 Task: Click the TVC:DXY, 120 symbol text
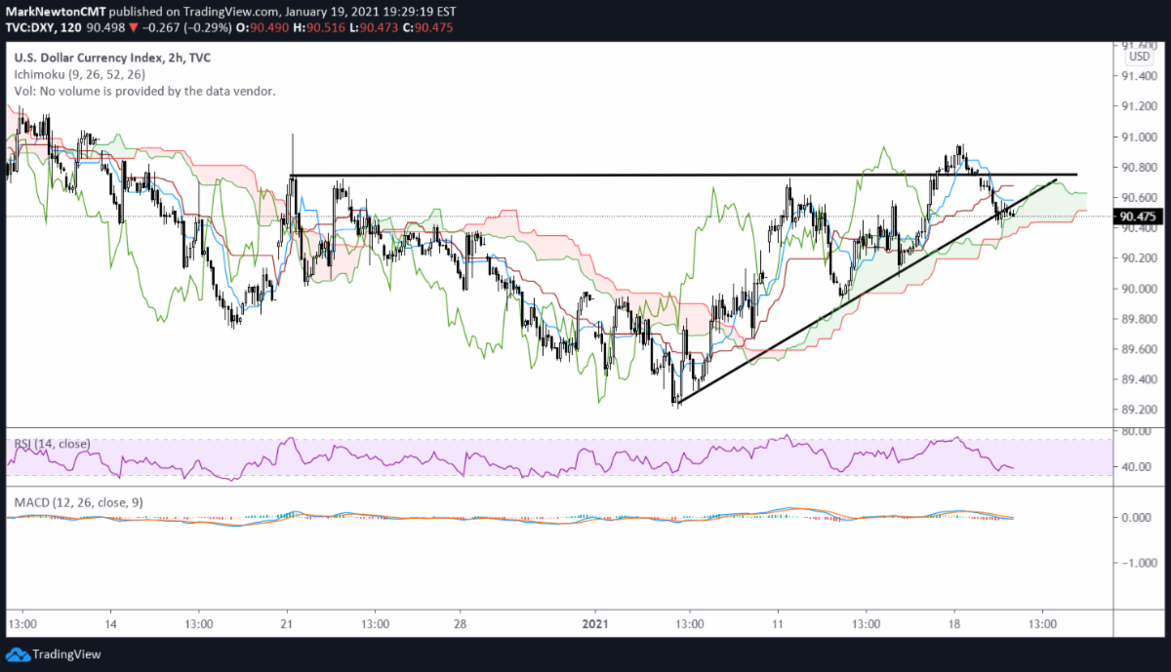[39, 28]
